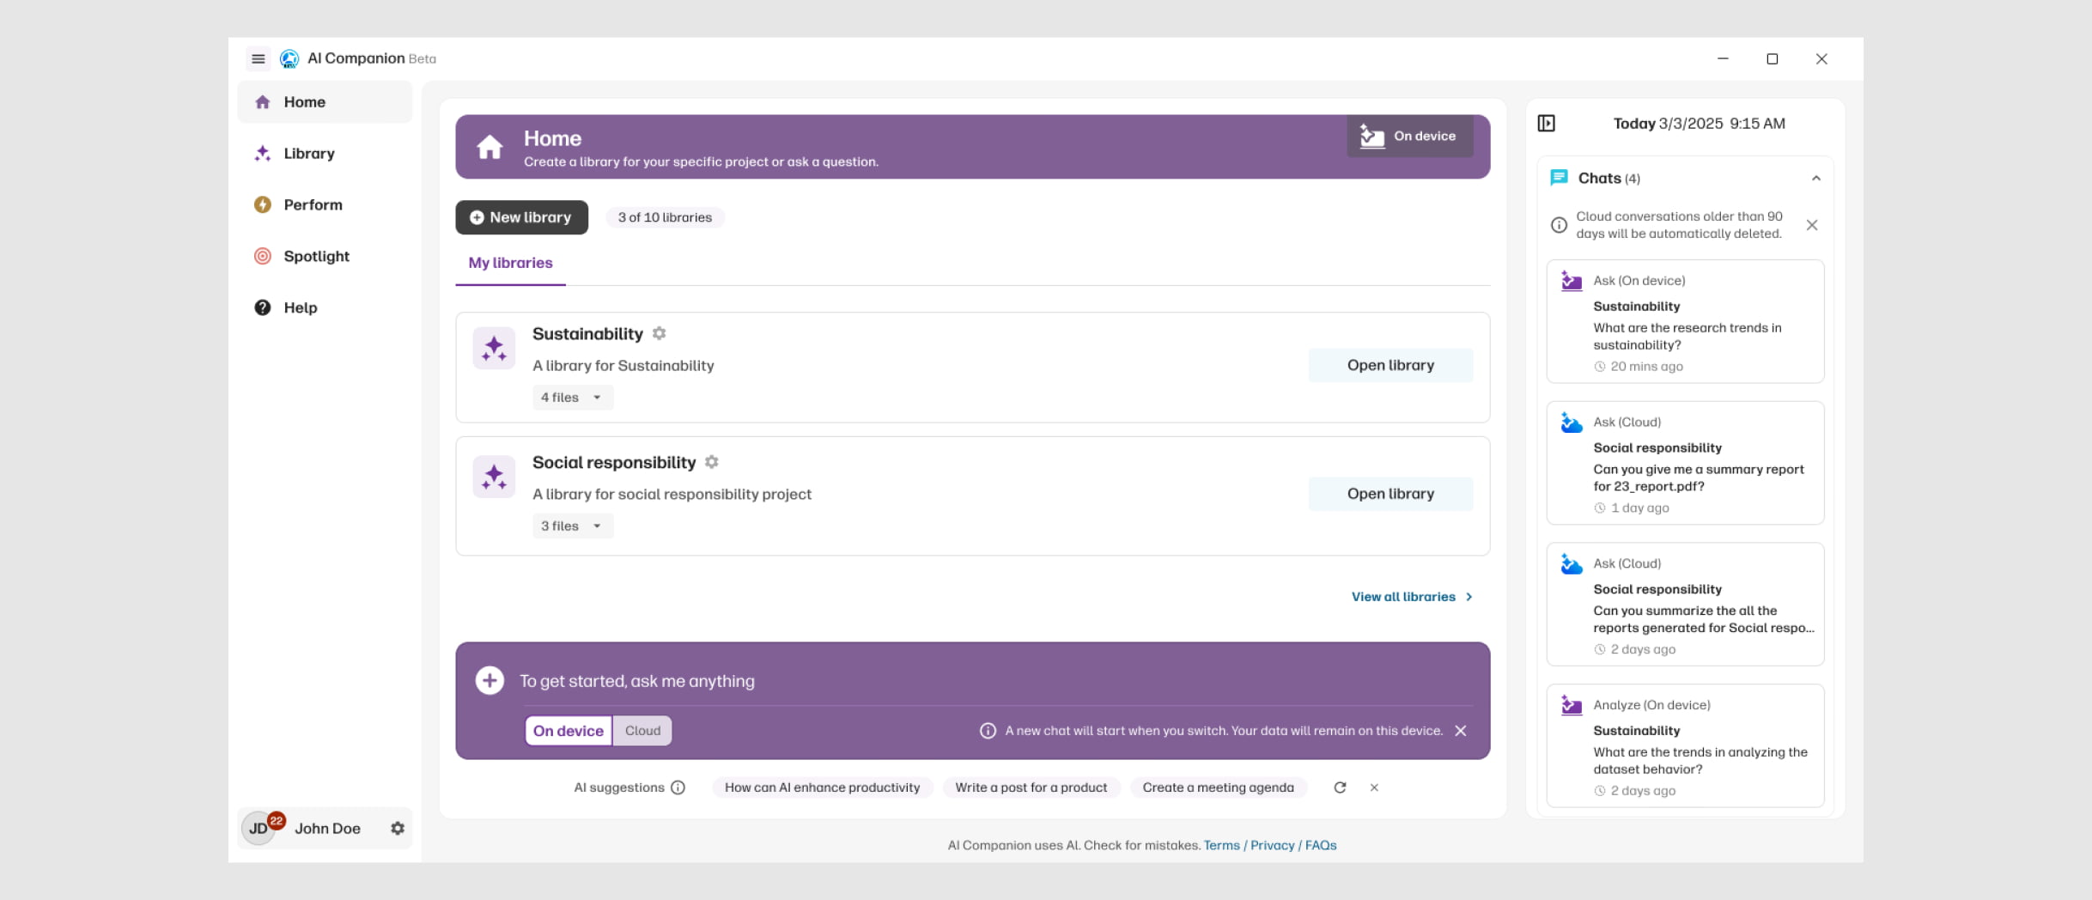Viewport: 2092px width, 900px height.
Task: Expand the 3 files dropdown
Action: click(x=572, y=526)
